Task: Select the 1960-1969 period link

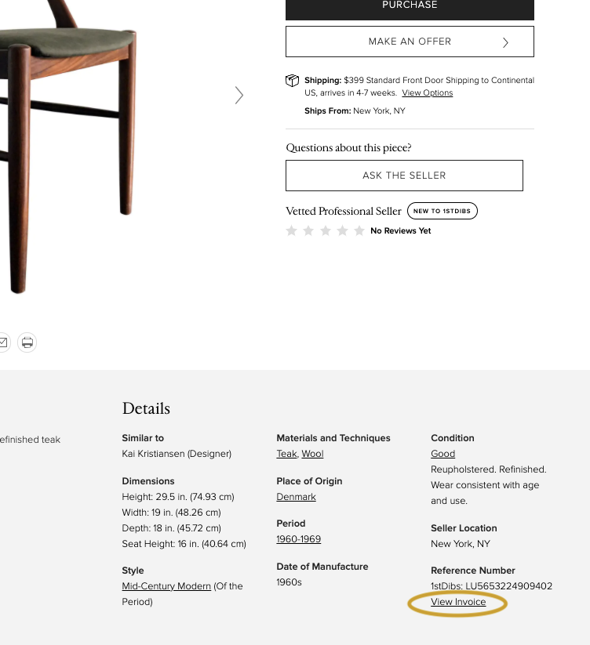Action: (298, 539)
